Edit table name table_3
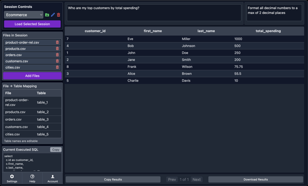Viewport: 308px width, 186px height. pyautogui.click(x=43, y=119)
